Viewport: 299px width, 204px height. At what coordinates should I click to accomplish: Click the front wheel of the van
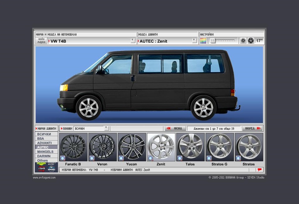pyautogui.click(x=89, y=108)
